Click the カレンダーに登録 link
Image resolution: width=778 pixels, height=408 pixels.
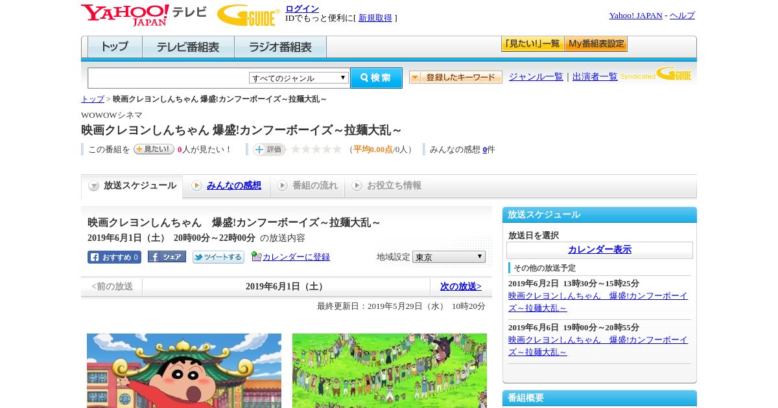pos(296,257)
